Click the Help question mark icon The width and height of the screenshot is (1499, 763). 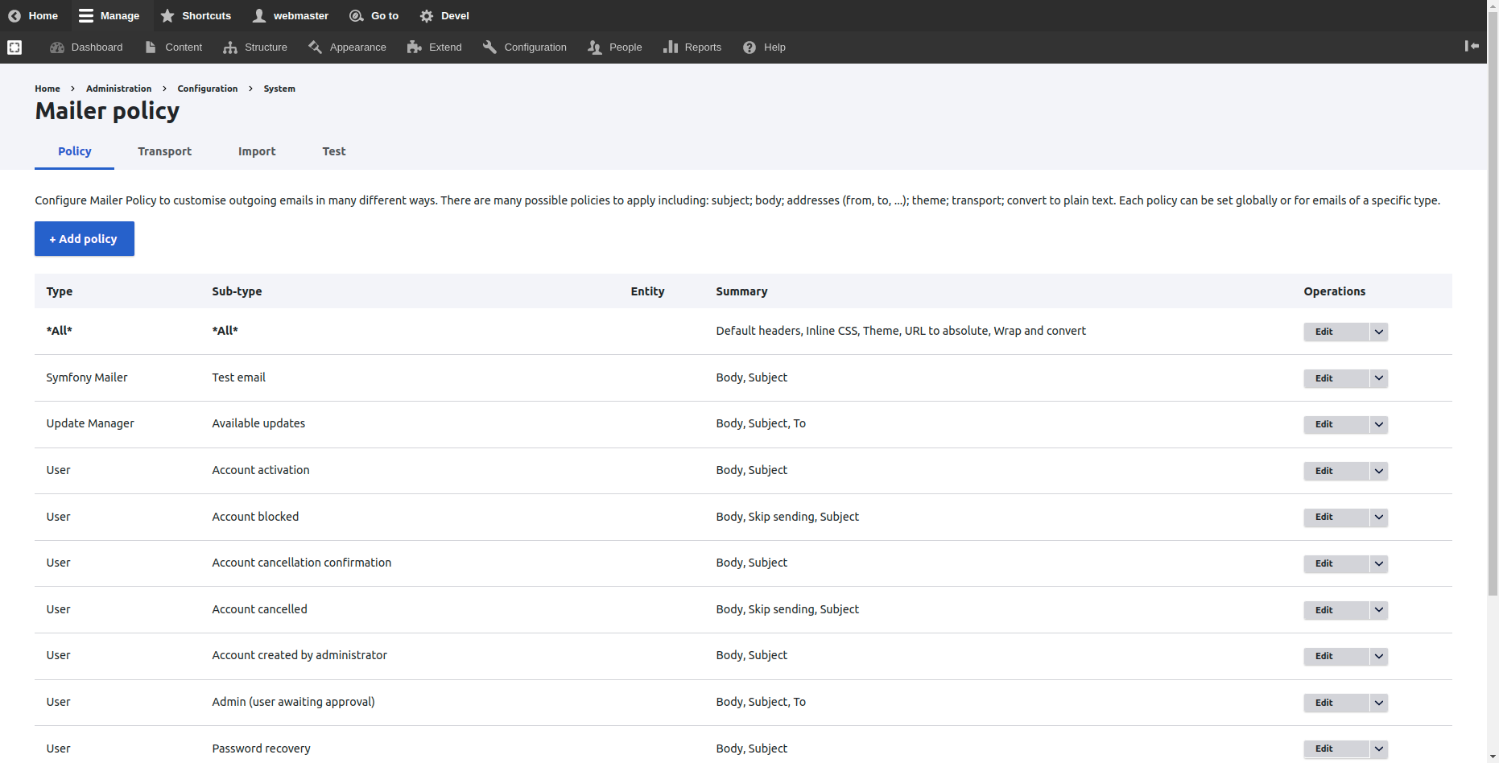tap(749, 47)
